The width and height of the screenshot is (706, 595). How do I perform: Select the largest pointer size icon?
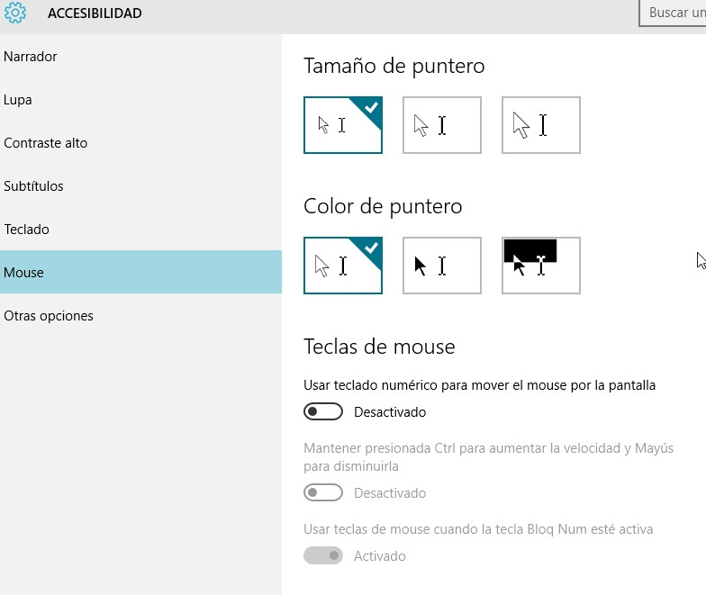tap(541, 125)
